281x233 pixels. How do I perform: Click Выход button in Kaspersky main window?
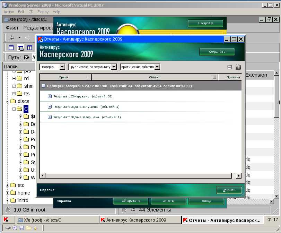coord(206,201)
